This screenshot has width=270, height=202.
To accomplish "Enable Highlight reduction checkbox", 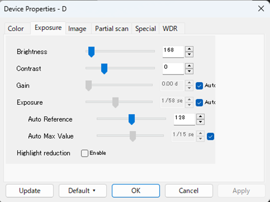I will [84, 153].
